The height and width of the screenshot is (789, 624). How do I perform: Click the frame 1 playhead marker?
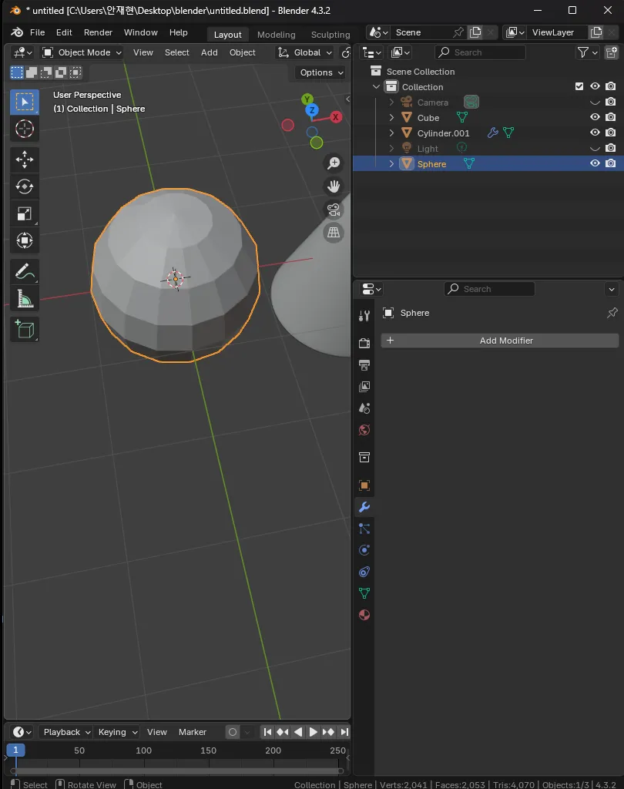(15, 750)
